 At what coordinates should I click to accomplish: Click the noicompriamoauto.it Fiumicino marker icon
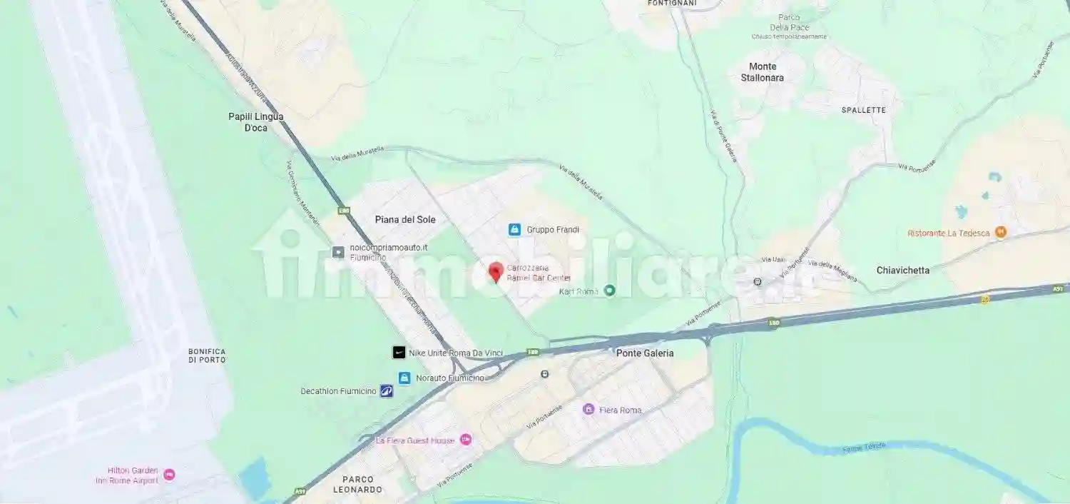(x=338, y=252)
